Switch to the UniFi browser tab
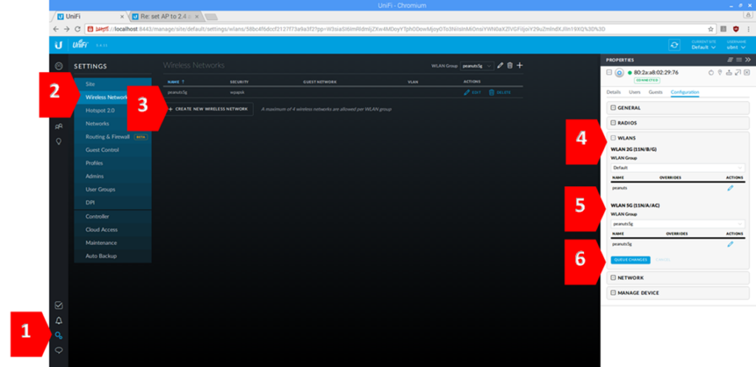The height and width of the screenshot is (367, 756). 89,16
